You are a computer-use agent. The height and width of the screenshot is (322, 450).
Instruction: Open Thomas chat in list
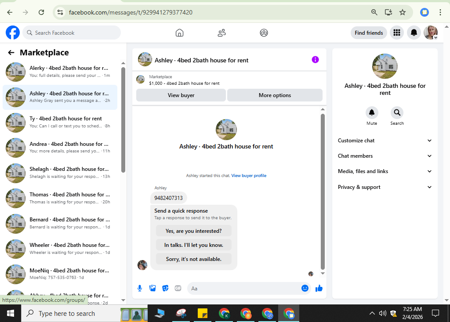click(x=60, y=198)
